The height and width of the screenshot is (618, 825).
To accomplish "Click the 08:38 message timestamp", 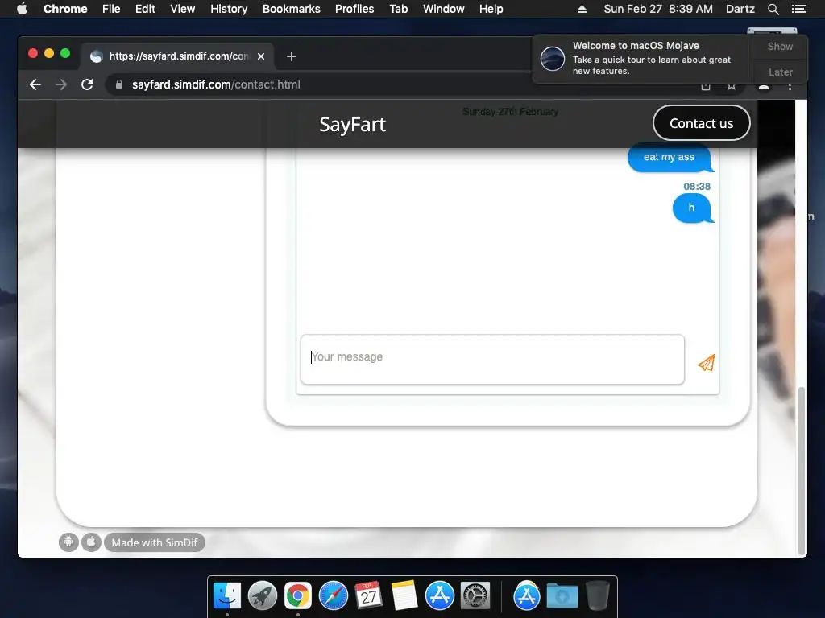I will click(x=697, y=187).
